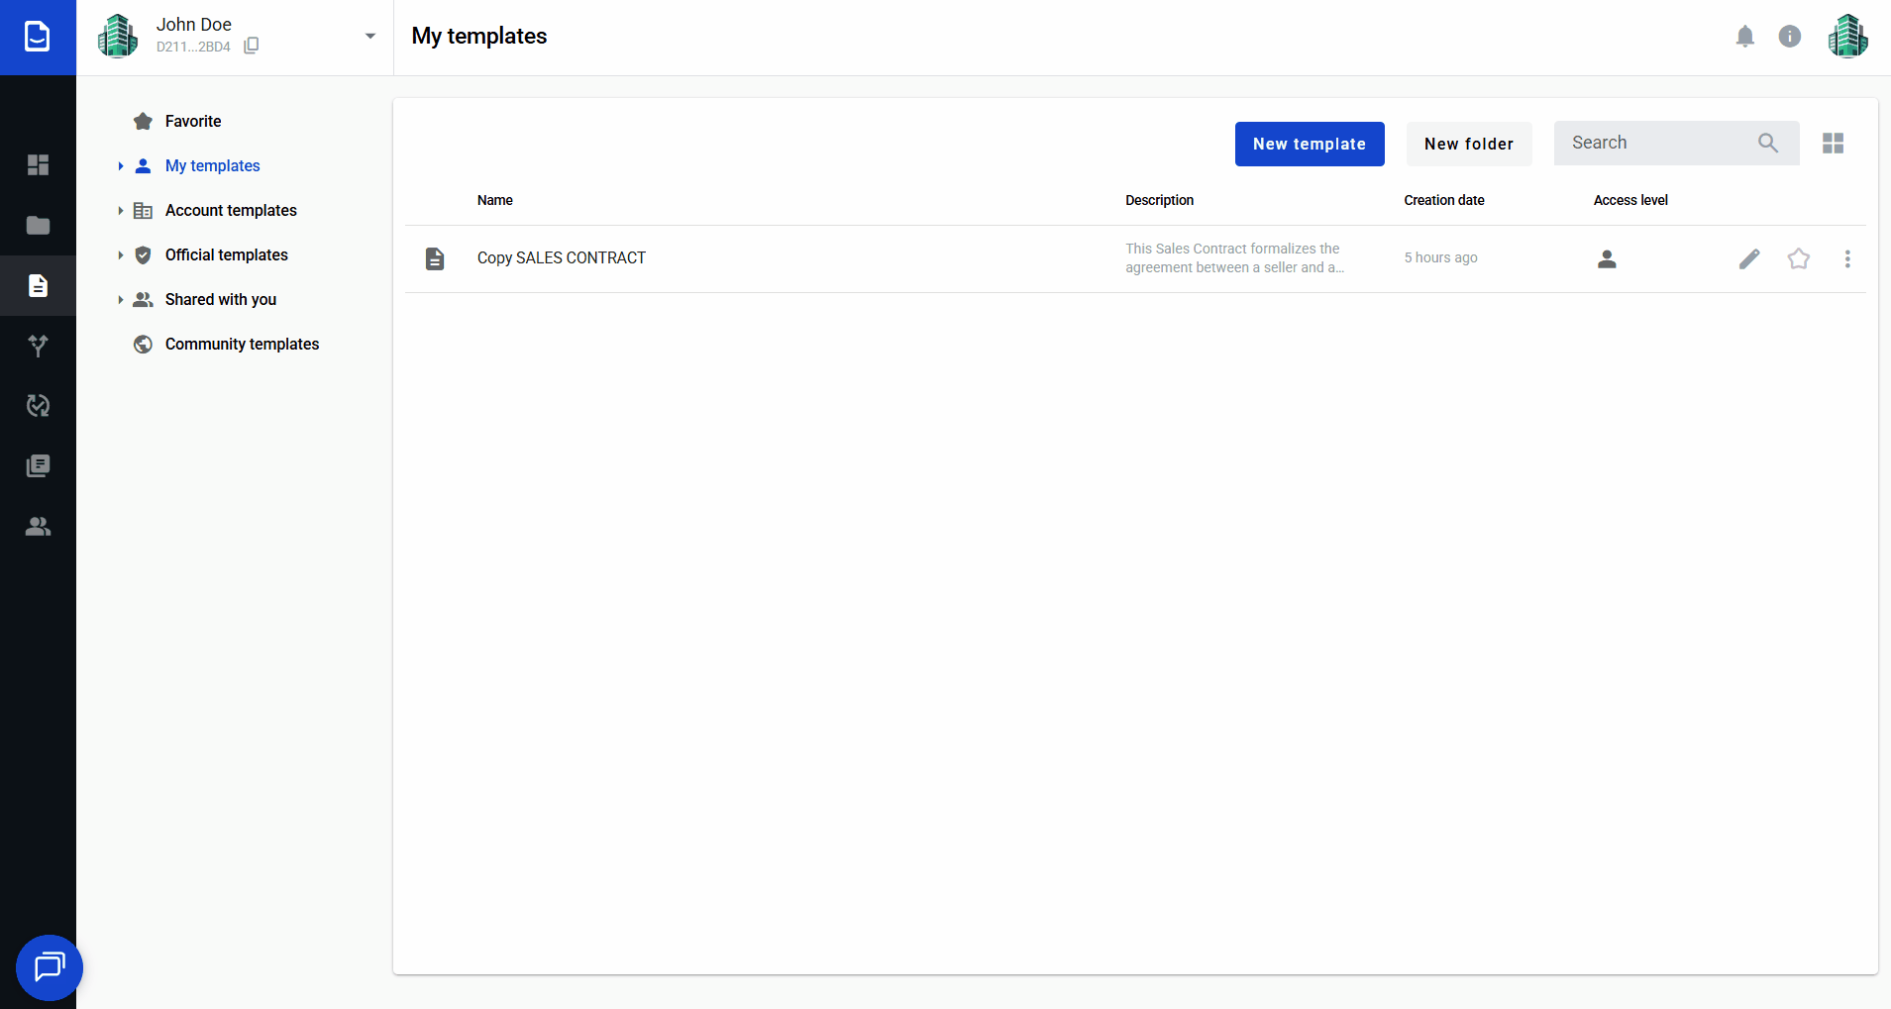The height and width of the screenshot is (1009, 1891).
Task: Go to Community templates
Action: pos(242,344)
